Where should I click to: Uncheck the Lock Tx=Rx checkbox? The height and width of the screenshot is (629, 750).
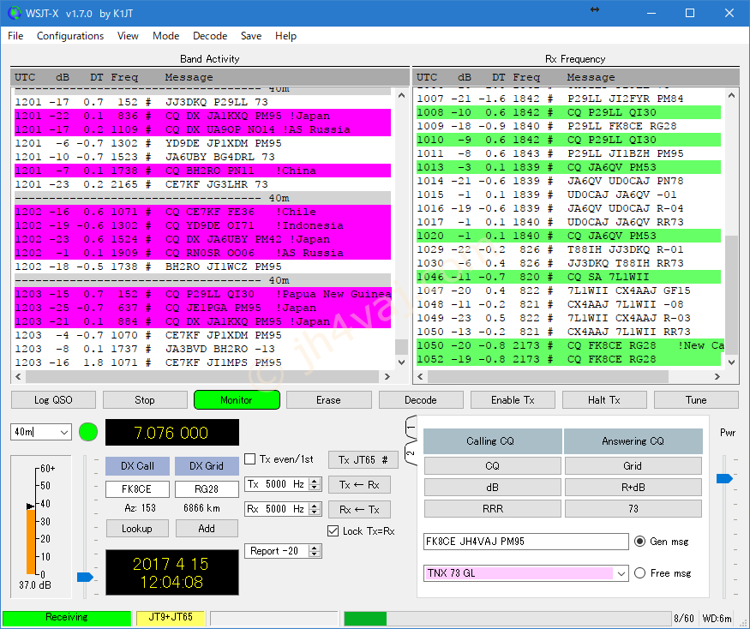(x=333, y=531)
